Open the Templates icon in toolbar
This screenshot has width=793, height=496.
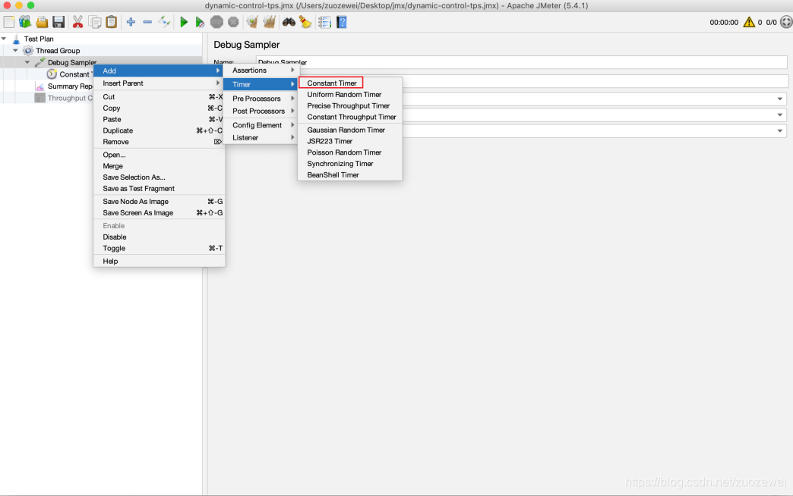click(x=25, y=22)
